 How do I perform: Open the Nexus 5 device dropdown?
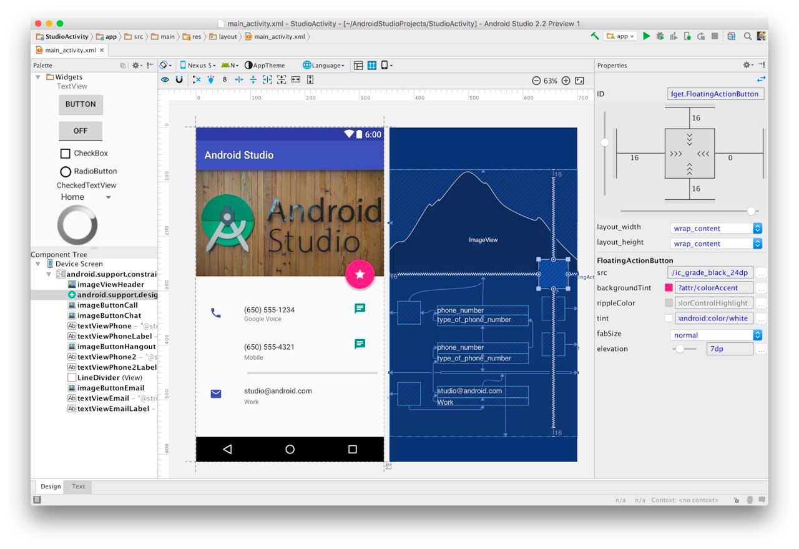pos(198,65)
